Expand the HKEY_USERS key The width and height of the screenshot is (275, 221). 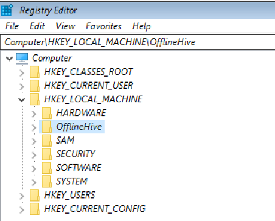click(21, 196)
